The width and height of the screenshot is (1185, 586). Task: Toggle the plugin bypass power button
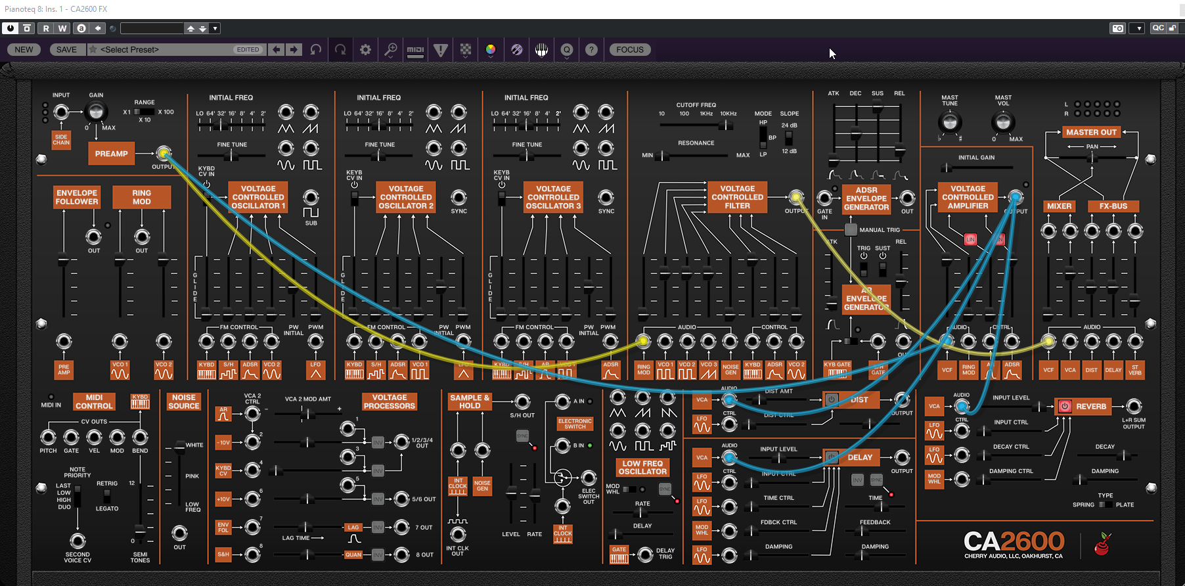(x=11, y=28)
